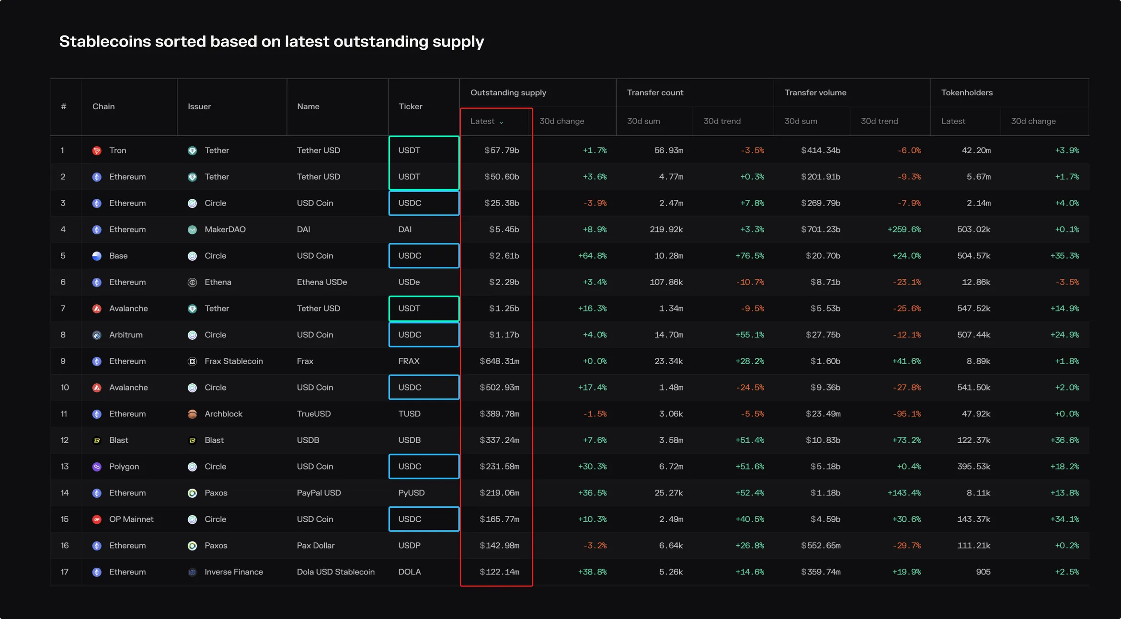
Task: Click the Avalanche icon in row 7
Action: coord(97,309)
